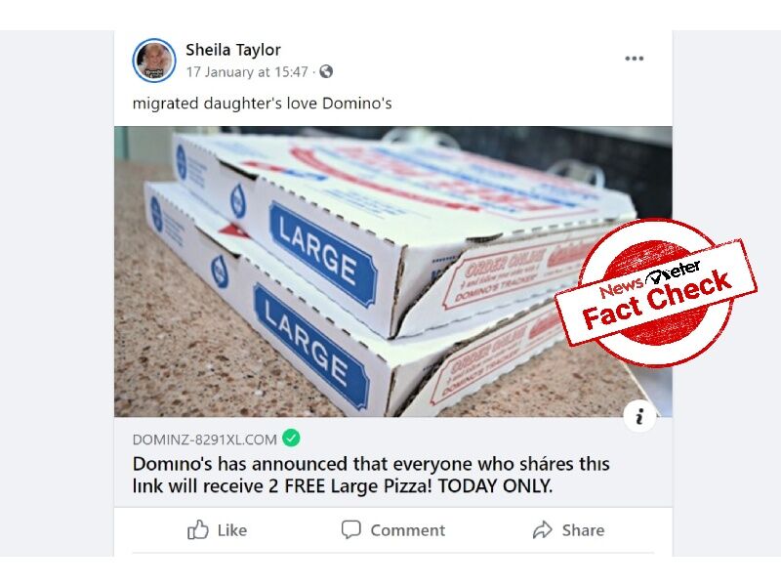Open the post timestamp 17 January at 15:47
The image size is (781, 586).
click(247, 72)
